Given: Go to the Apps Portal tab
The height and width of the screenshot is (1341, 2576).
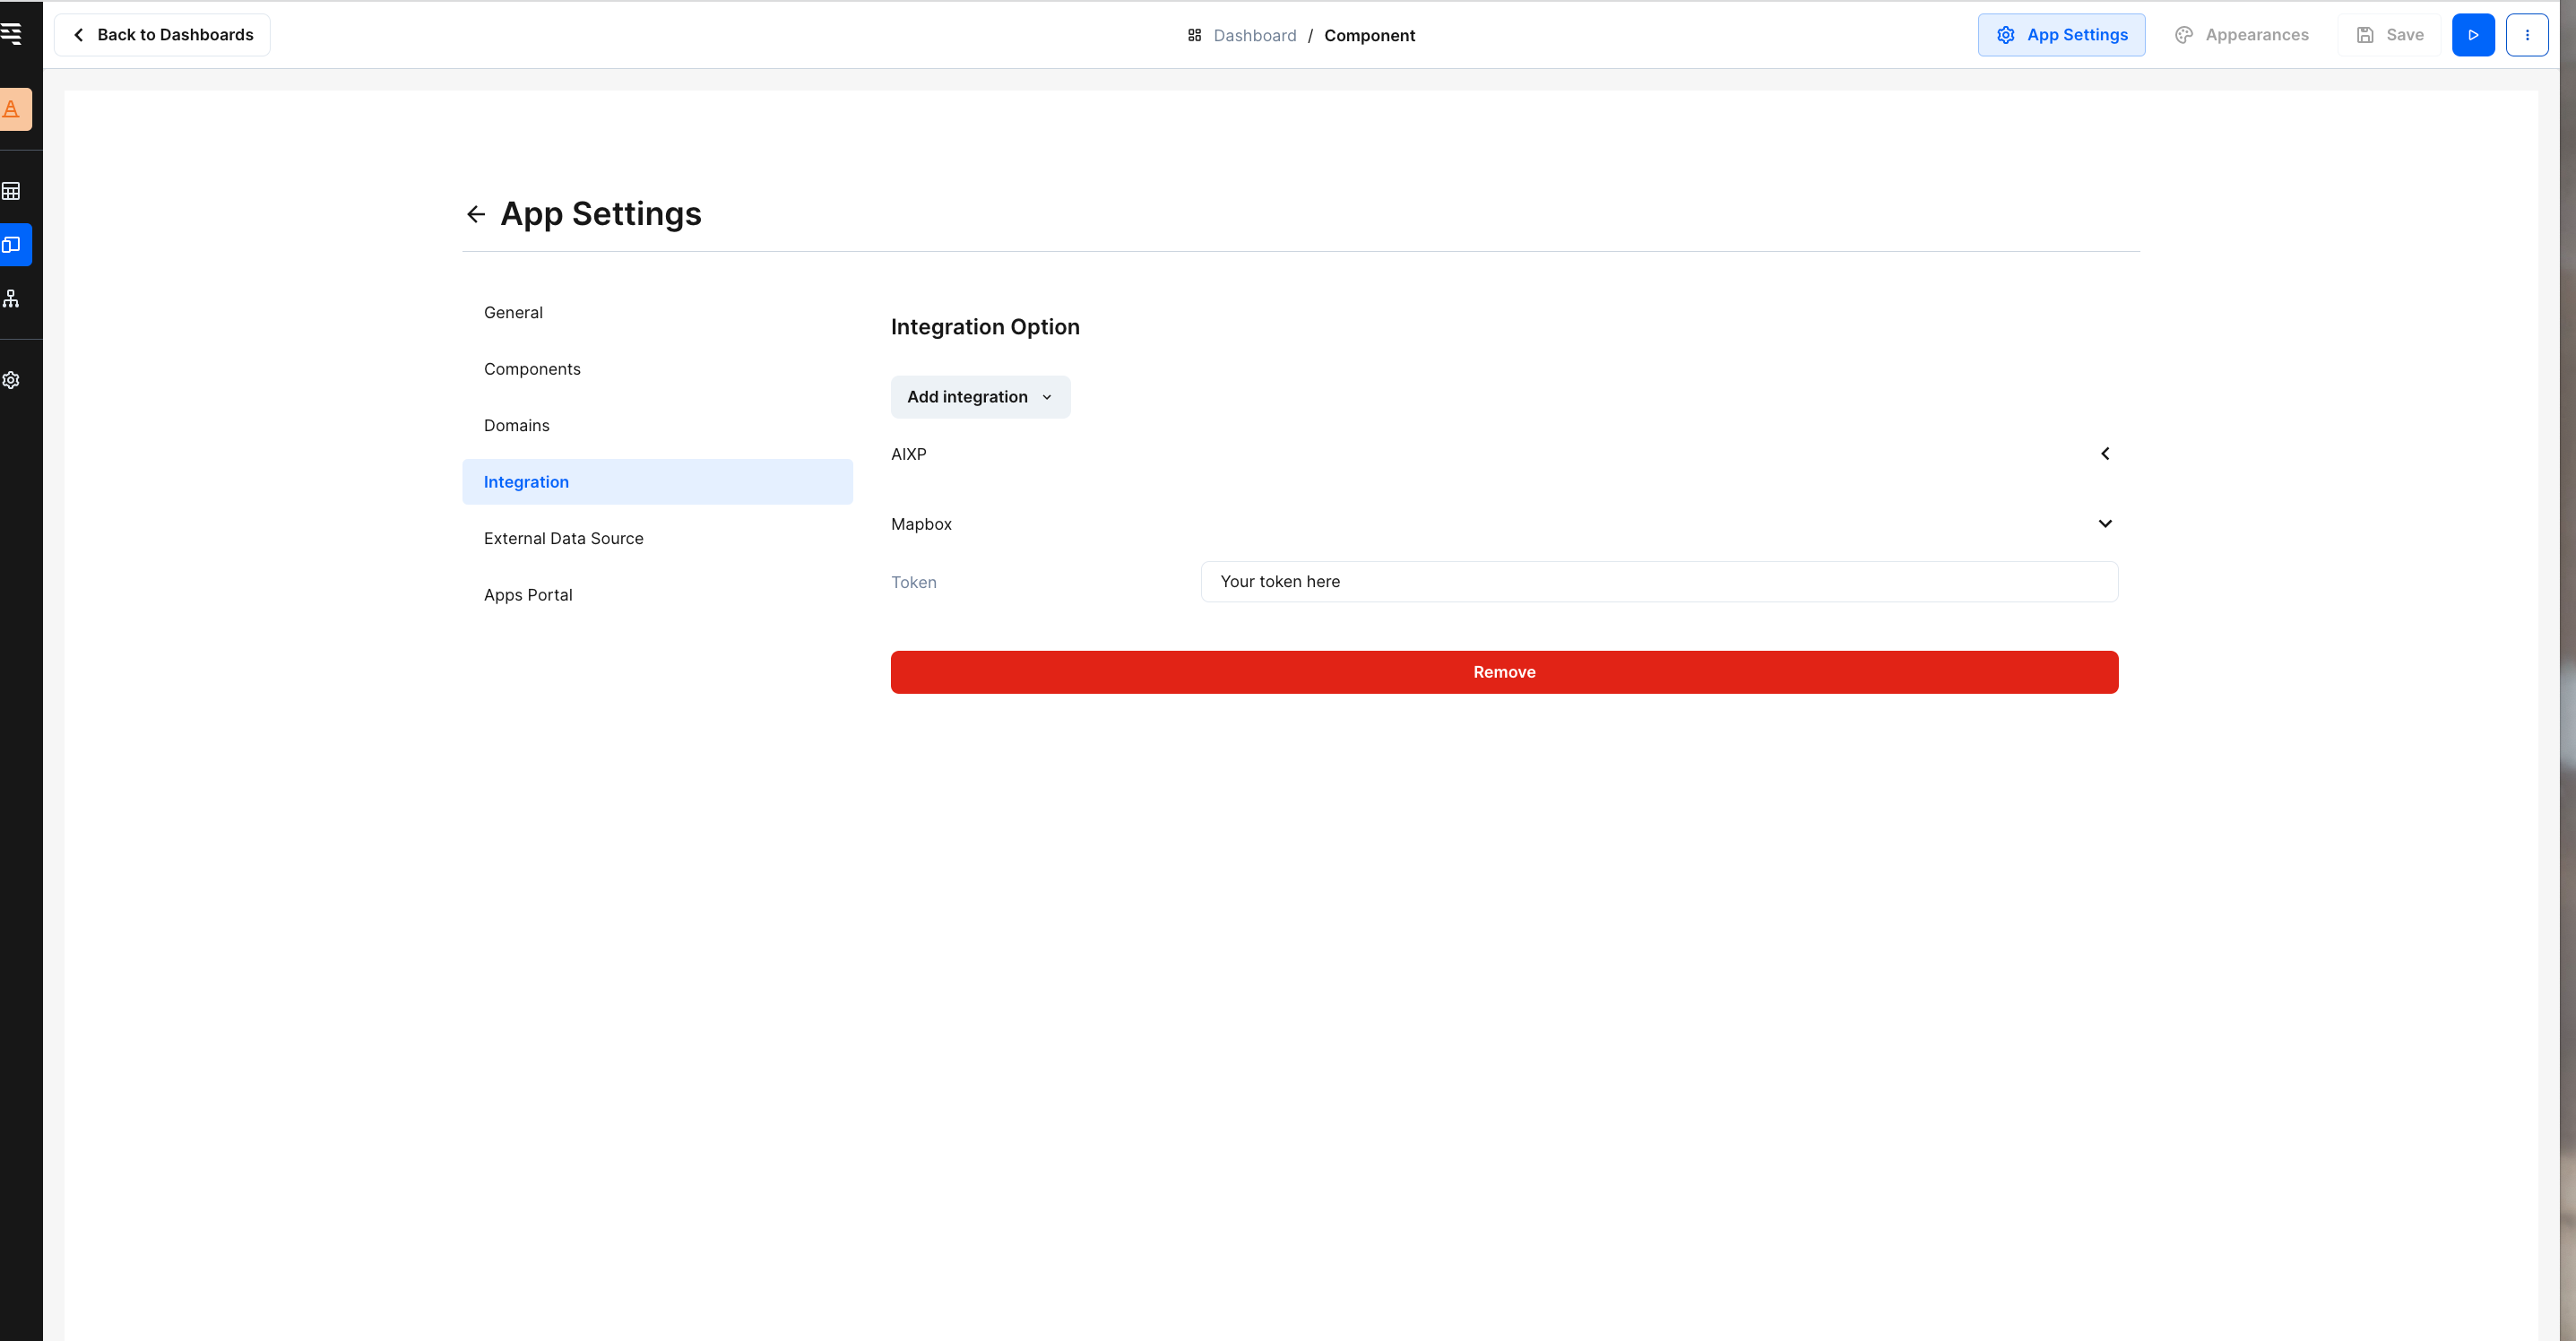Looking at the screenshot, I should point(527,595).
